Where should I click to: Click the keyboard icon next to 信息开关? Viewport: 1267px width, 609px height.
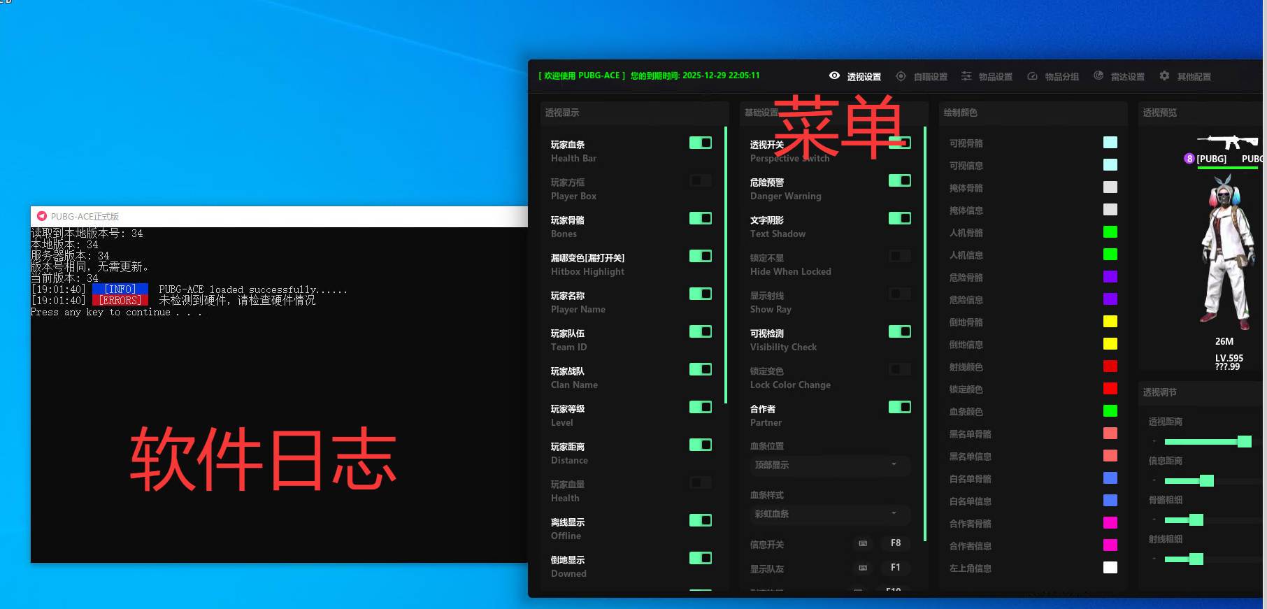pyautogui.click(x=863, y=543)
